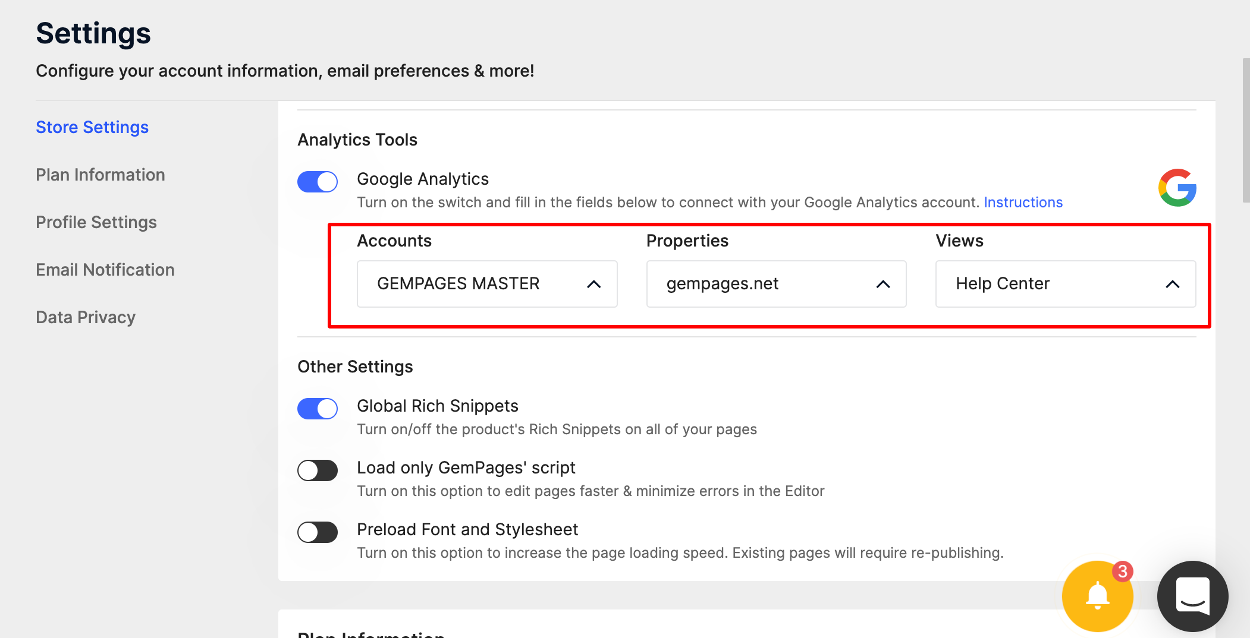Open the Properties dropdown gempages.net

pos(776,284)
